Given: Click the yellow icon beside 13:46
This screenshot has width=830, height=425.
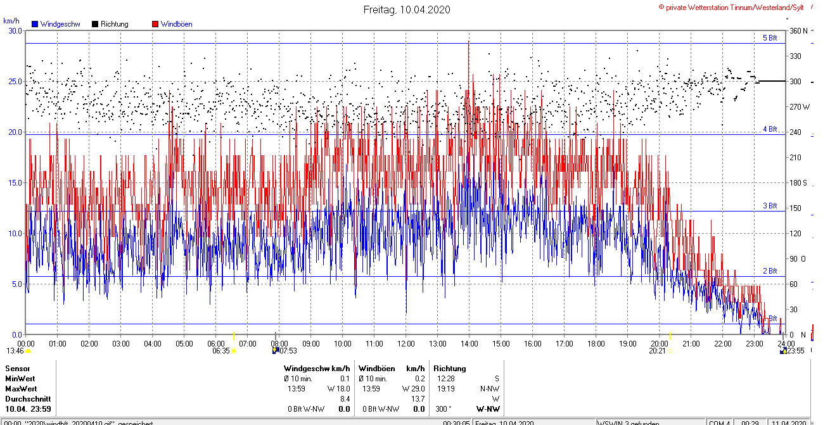Looking at the screenshot, I should tap(29, 350).
